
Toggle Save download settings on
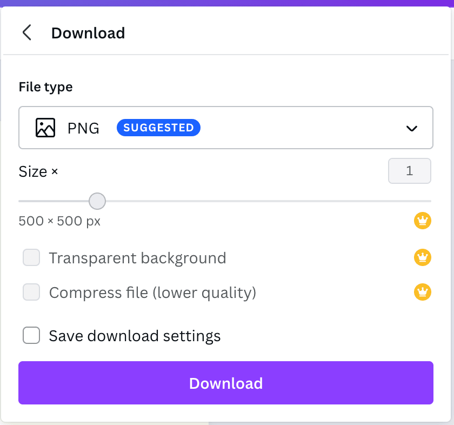click(31, 335)
